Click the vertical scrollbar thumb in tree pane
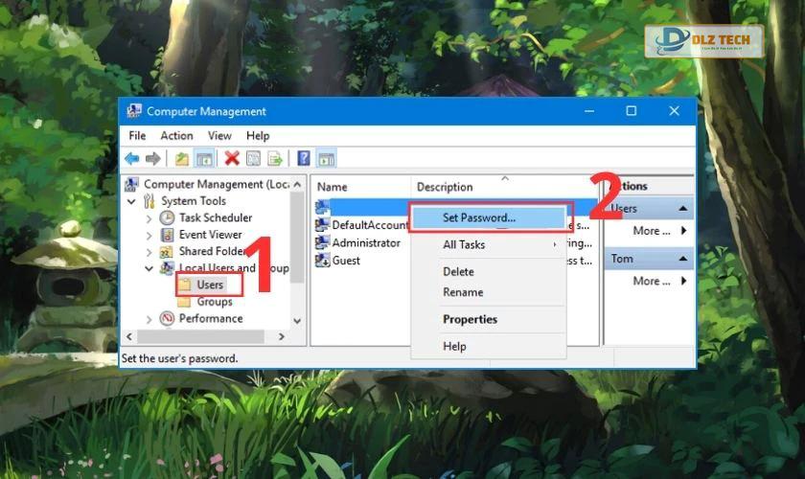 [297, 237]
